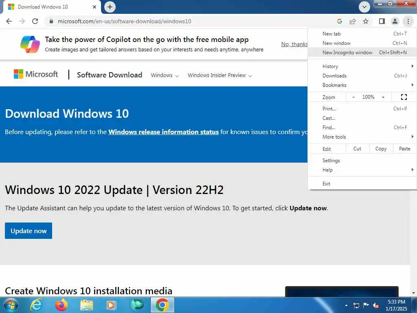Screen dimensions: 417x313
Task: Click the green bird app taskbar icon
Action: coord(137,305)
